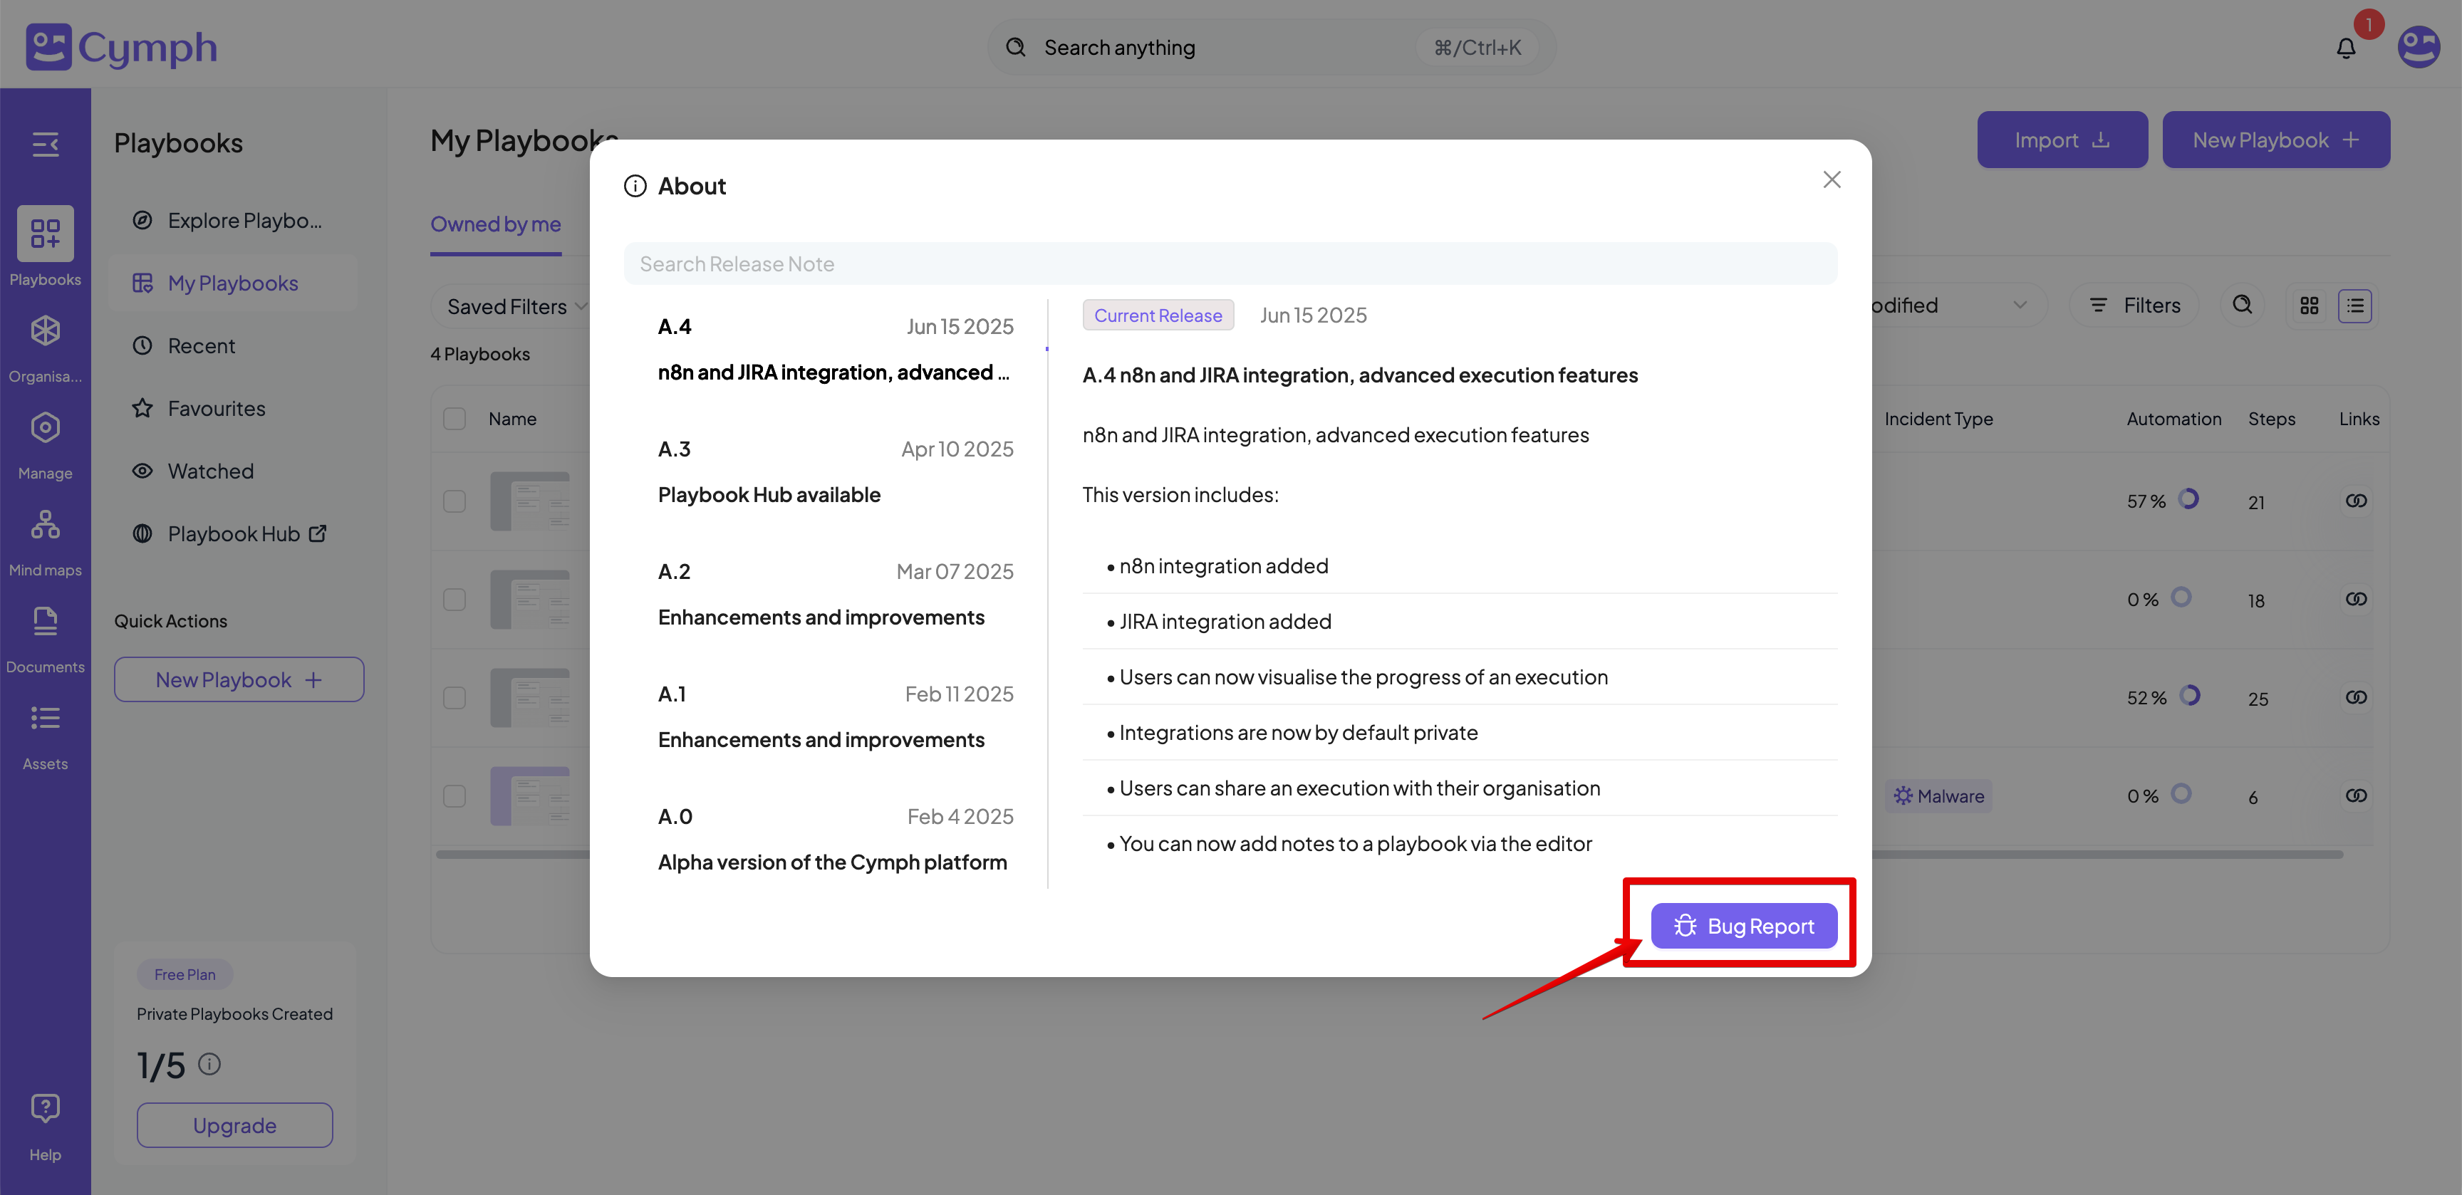2462x1195 pixels.
Task: Click the Upgrade plan button
Action: [234, 1124]
